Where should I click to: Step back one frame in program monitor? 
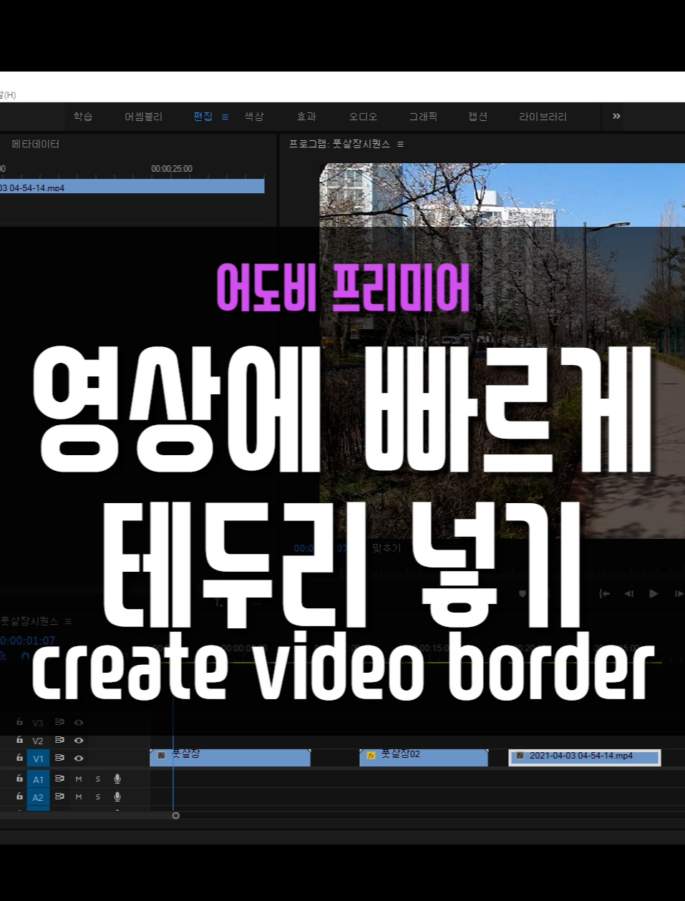(x=629, y=593)
